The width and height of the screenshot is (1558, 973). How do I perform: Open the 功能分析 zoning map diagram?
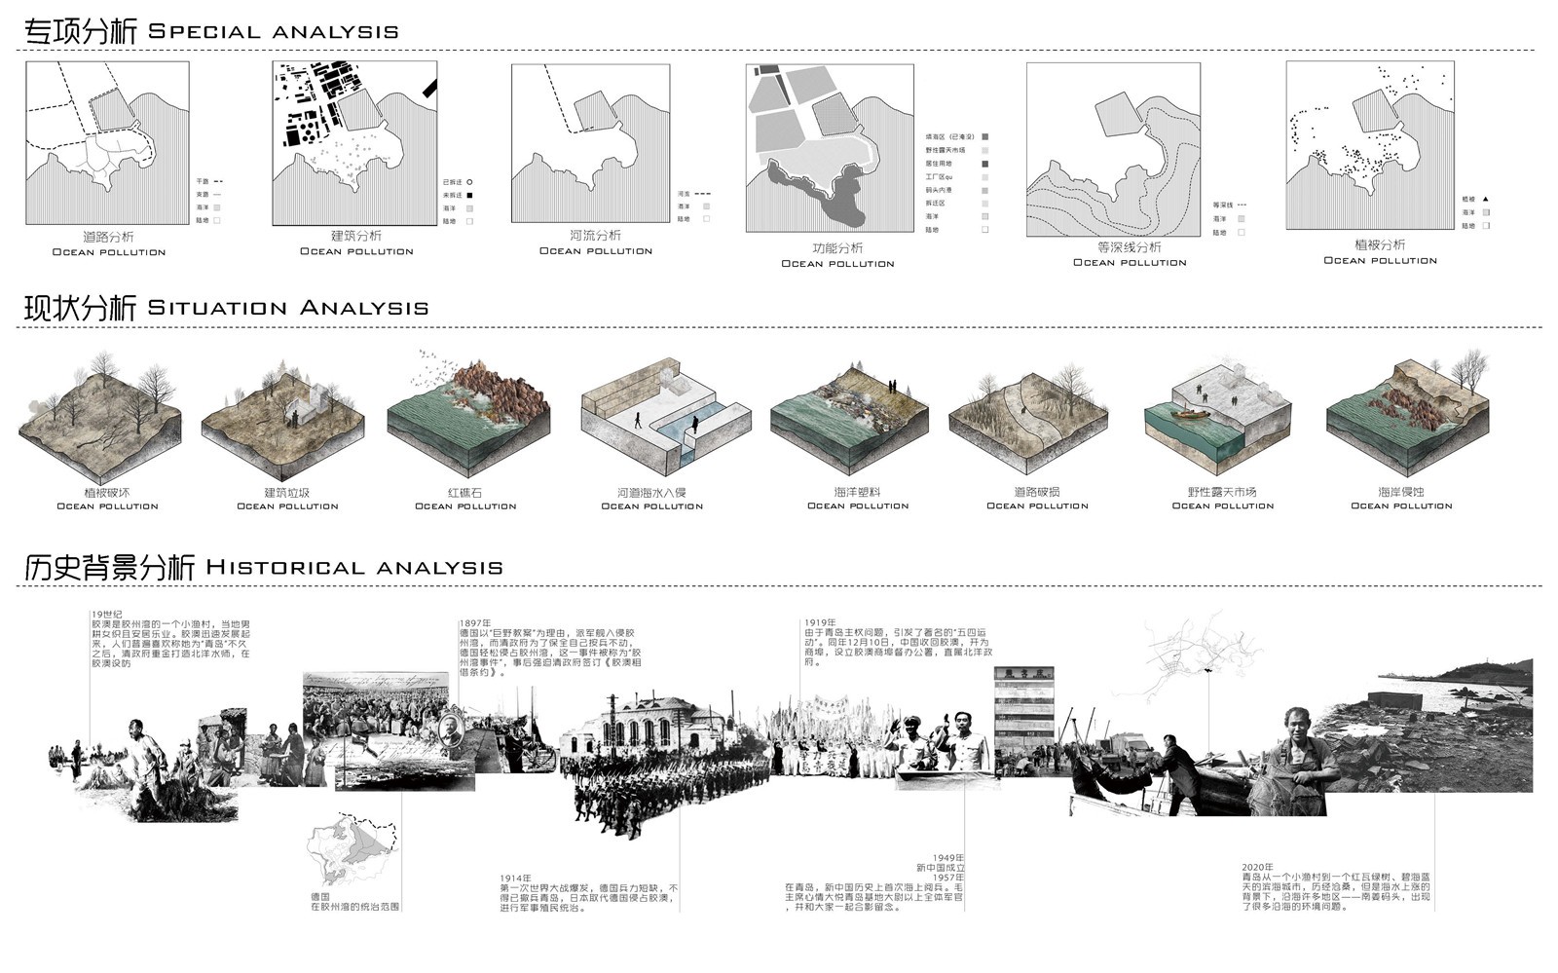[x=830, y=148]
